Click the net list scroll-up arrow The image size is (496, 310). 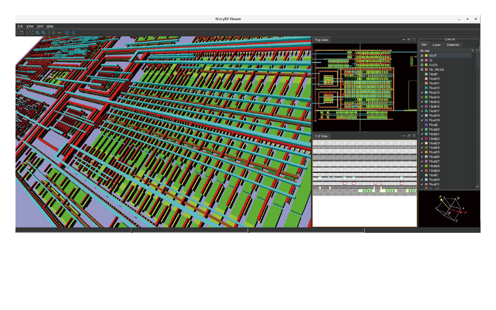point(477,50)
